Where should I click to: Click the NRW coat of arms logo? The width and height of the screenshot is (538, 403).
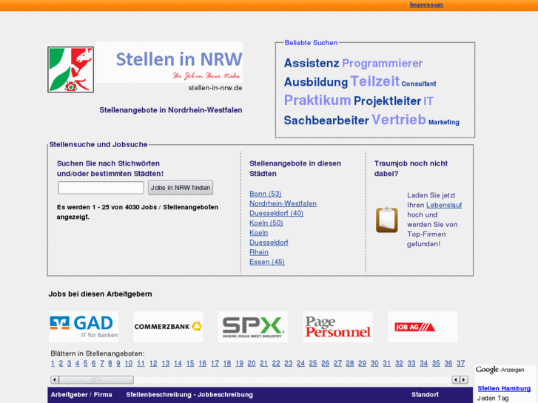point(71,70)
